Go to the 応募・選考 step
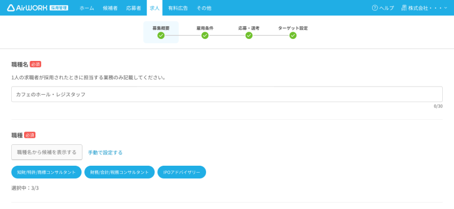The height and width of the screenshot is (209, 454). (x=249, y=32)
